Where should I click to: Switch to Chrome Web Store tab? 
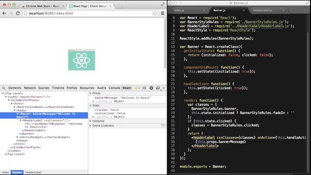click(42, 6)
